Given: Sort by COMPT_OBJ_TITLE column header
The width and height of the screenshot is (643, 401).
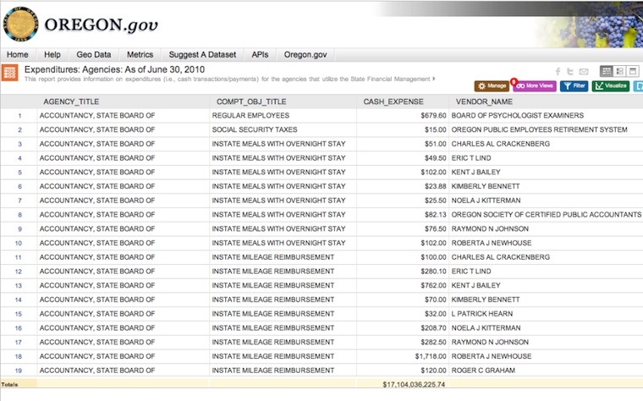Looking at the screenshot, I should pyautogui.click(x=251, y=102).
